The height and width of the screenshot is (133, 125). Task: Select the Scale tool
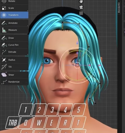coord(14,8)
